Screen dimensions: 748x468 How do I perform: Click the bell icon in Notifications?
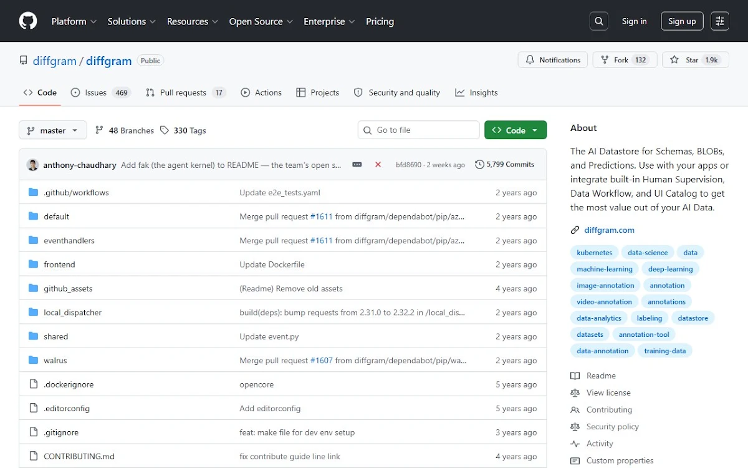click(530, 60)
